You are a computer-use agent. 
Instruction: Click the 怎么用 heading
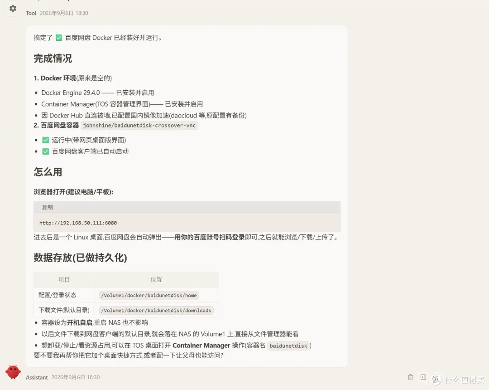tap(48, 172)
